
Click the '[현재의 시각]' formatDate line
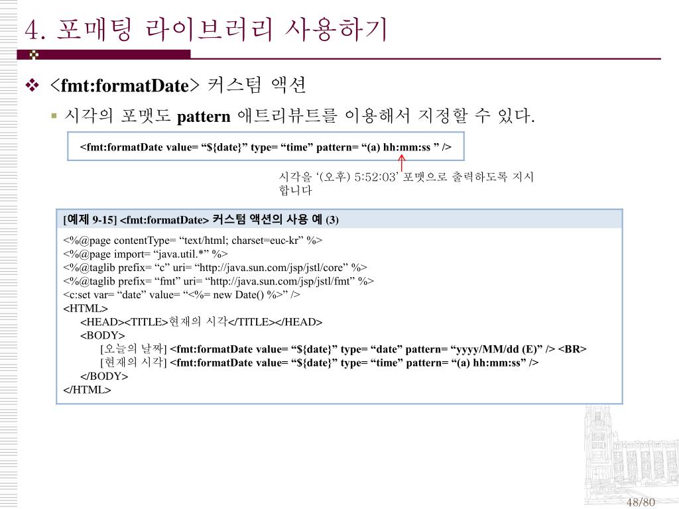point(320,363)
